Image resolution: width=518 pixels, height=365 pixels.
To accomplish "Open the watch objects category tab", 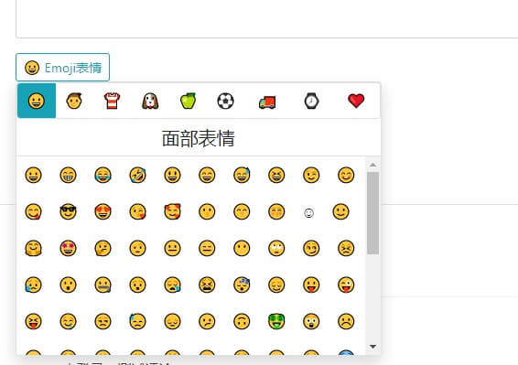I will 311,101.
